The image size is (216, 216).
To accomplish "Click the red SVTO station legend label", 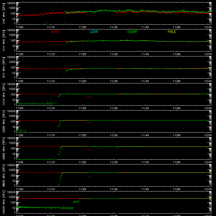I will 55,32.
